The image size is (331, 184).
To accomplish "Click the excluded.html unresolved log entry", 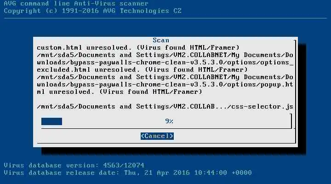I will [142, 70].
